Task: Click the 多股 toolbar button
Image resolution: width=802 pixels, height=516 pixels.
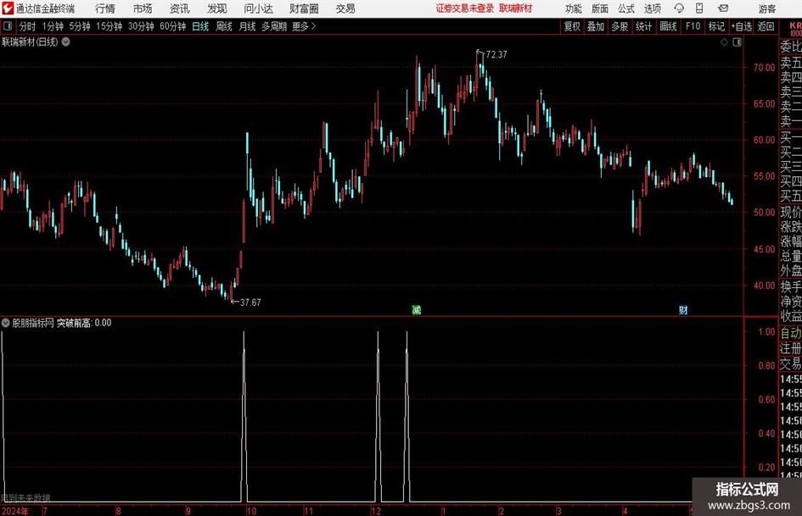Action: pos(620,26)
